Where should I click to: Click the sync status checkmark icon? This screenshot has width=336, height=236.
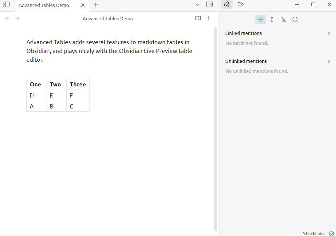(332, 233)
